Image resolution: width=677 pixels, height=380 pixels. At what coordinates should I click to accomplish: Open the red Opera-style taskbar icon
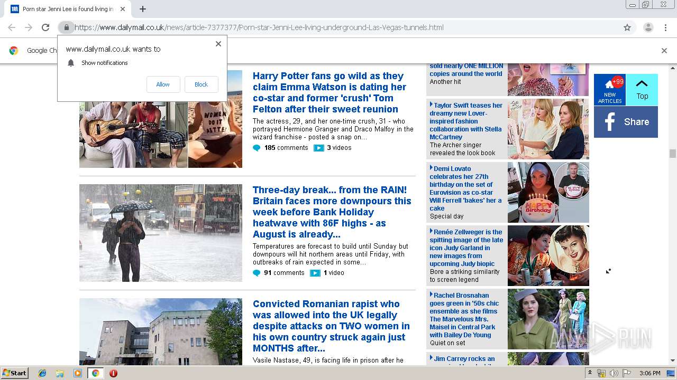point(113,373)
